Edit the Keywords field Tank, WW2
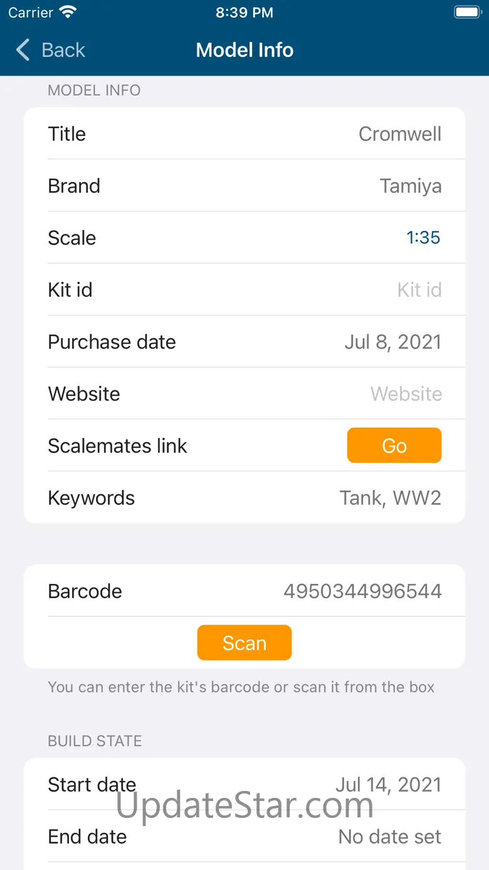This screenshot has width=489, height=870. 390,498
